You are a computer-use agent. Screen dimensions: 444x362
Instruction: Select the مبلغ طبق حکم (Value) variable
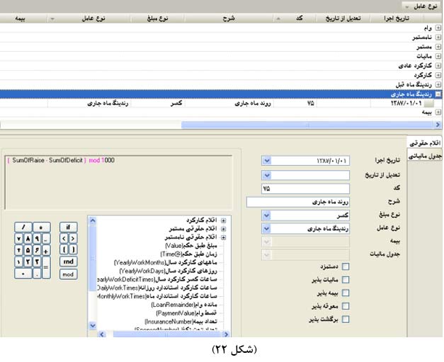(x=191, y=246)
